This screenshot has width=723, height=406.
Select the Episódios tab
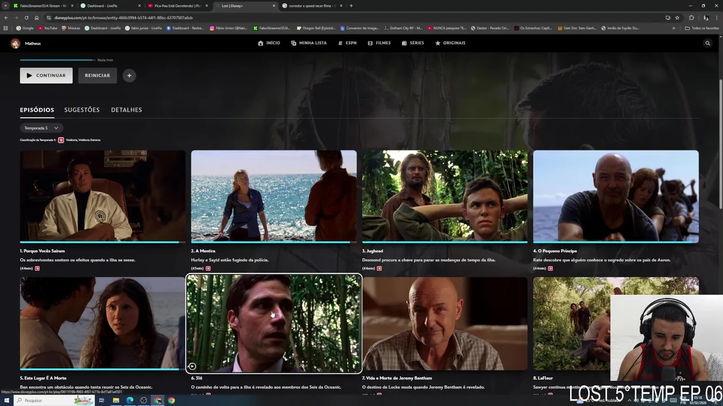[x=37, y=110]
